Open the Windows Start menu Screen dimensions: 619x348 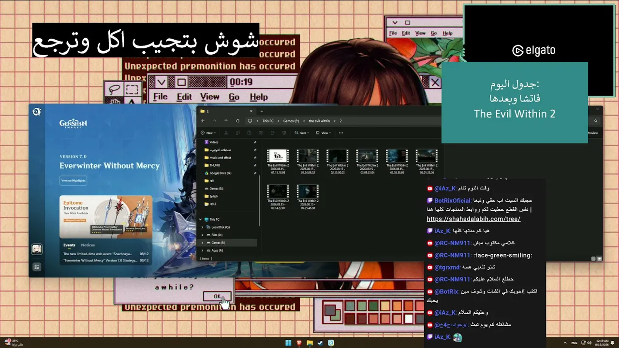(x=288, y=343)
